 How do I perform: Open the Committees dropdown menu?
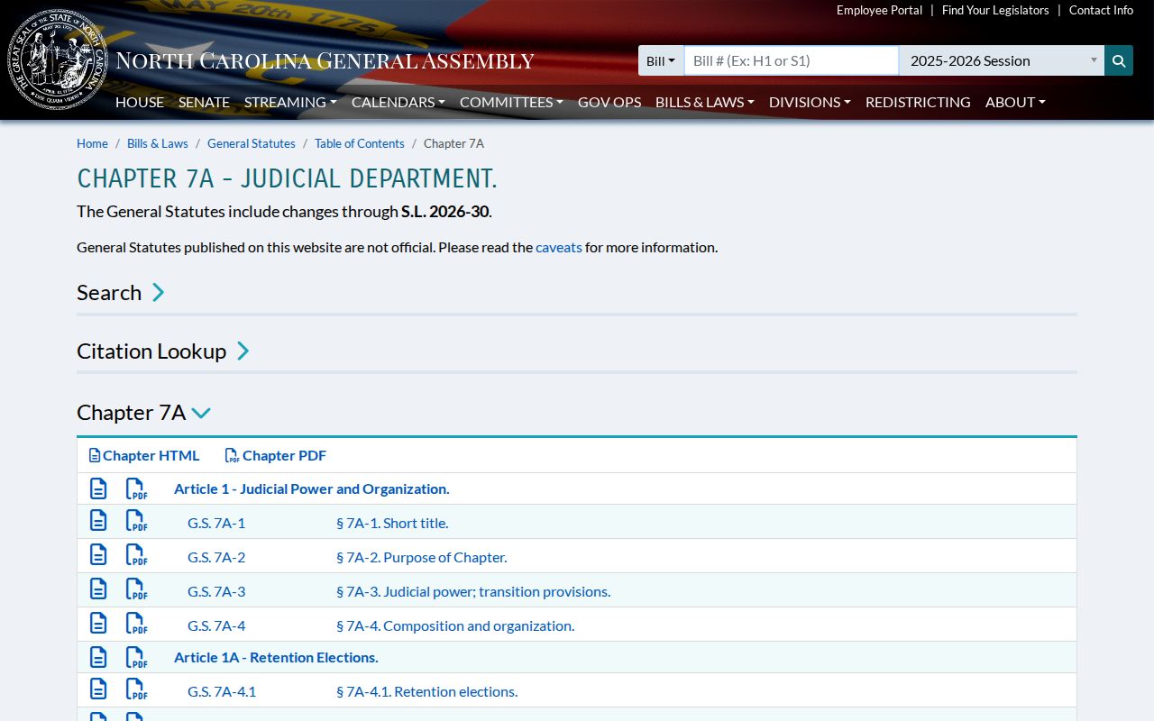[511, 102]
